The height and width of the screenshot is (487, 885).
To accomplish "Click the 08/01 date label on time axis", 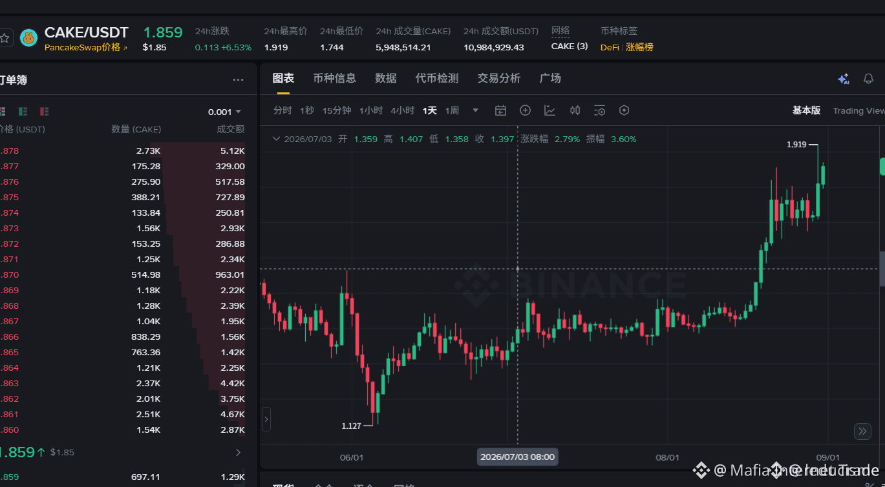I will [x=667, y=457].
